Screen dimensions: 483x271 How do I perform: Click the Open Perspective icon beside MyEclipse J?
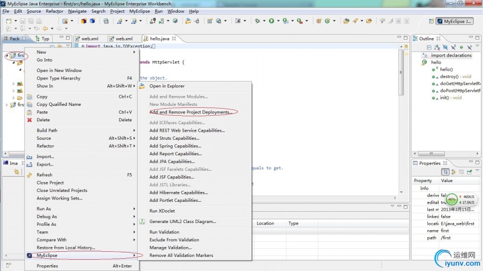tap(431, 21)
